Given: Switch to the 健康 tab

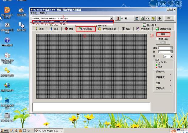Looking at the screenshot, I should [69, 29].
